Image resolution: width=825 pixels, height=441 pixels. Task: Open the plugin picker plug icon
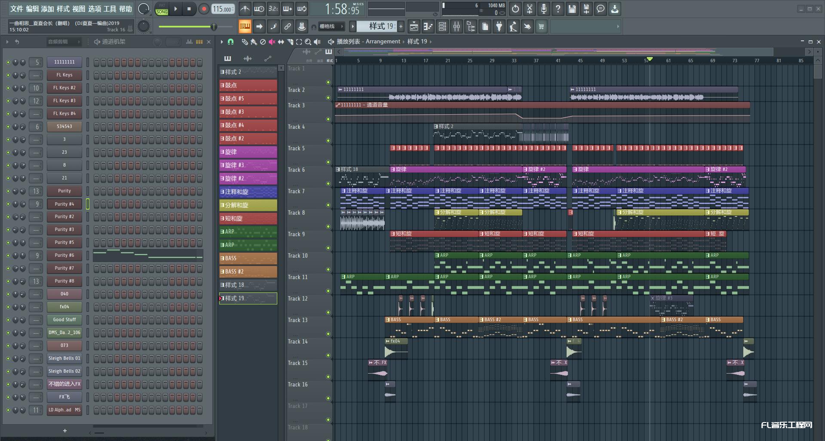click(499, 27)
